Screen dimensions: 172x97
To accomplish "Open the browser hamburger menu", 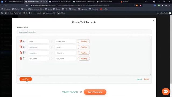I will (x=170, y=5).
